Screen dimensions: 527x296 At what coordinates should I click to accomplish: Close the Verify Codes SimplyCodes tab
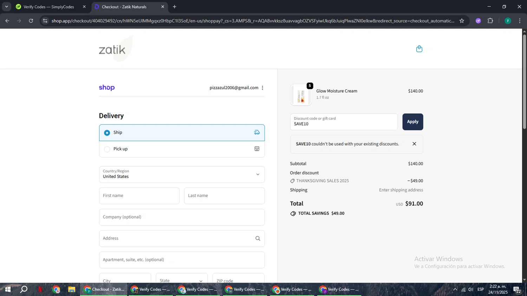tap(84, 7)
